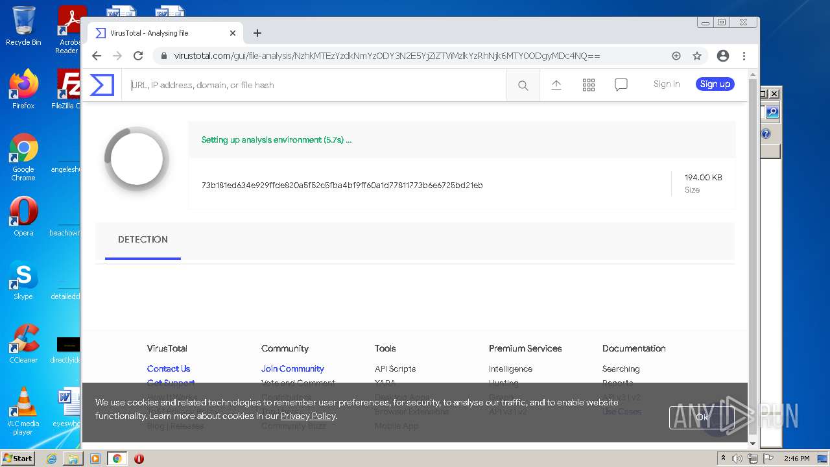Click the browser address bar
This screenshot has width=830, height=467.
415,56
